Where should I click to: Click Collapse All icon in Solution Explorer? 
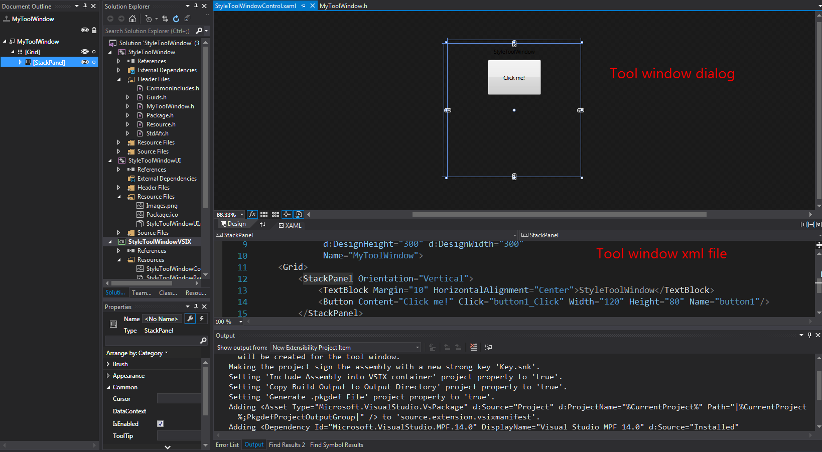point(187,19)
